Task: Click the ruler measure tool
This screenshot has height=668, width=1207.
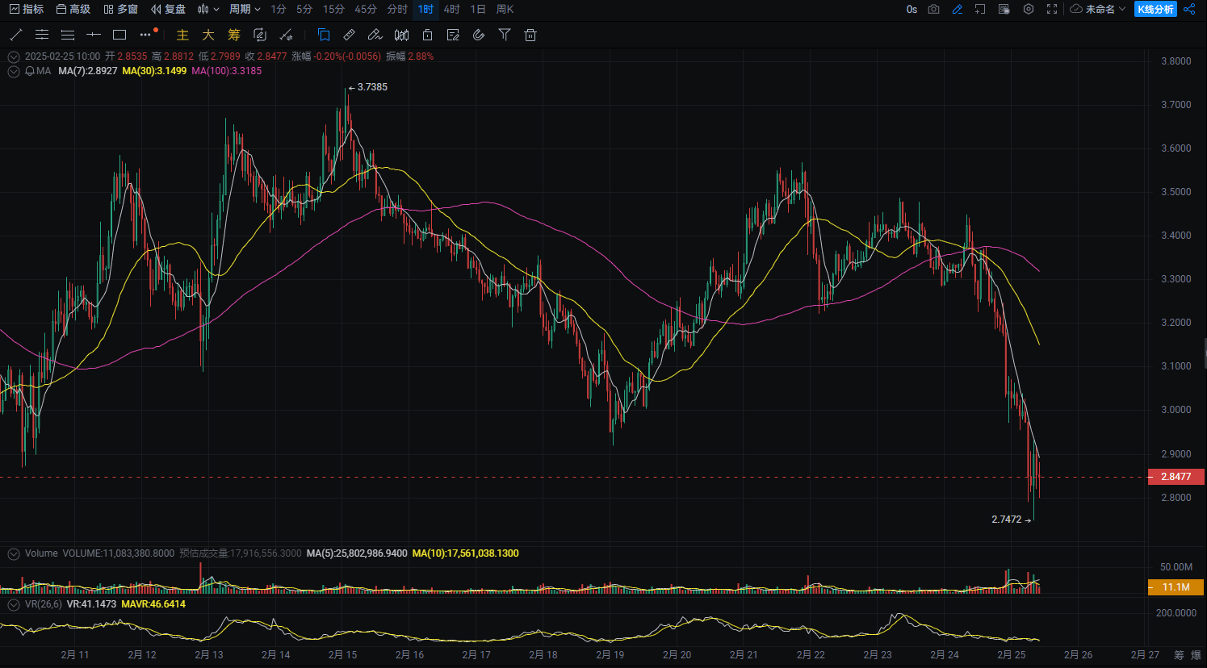Action: point(349,35)
